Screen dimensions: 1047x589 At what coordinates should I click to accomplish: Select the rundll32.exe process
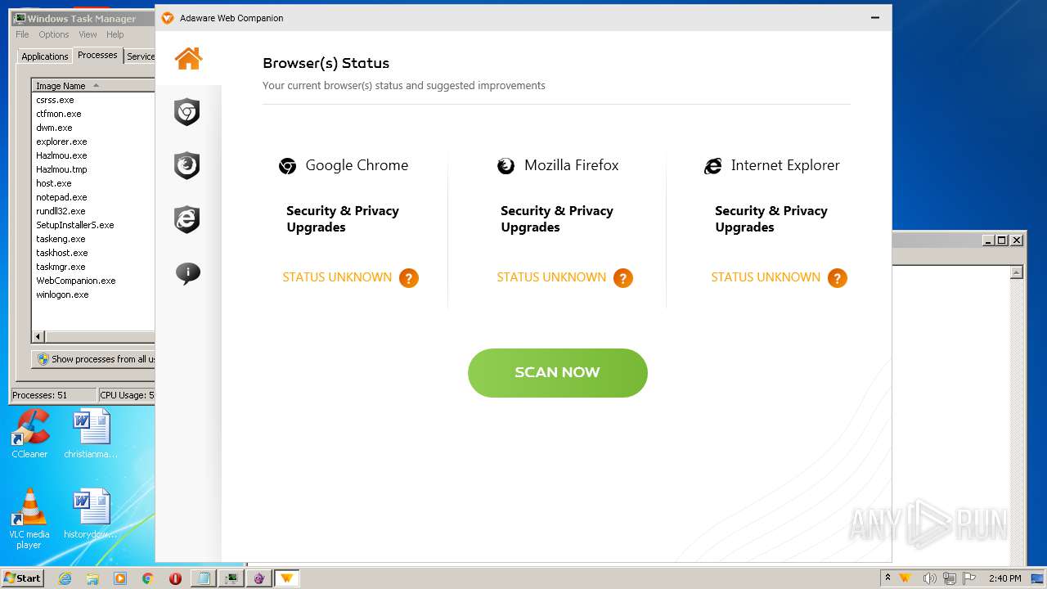click(61, 211)
